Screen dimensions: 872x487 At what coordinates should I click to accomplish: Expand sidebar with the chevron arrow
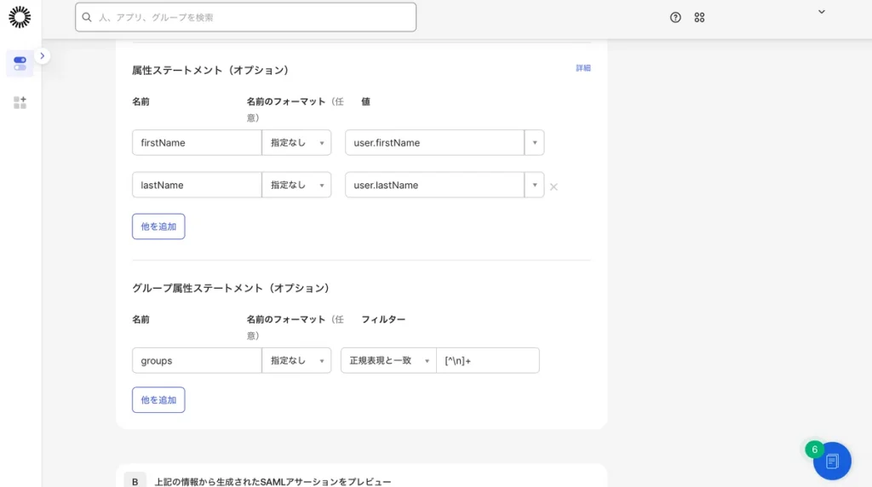click(x=43, y=56)
